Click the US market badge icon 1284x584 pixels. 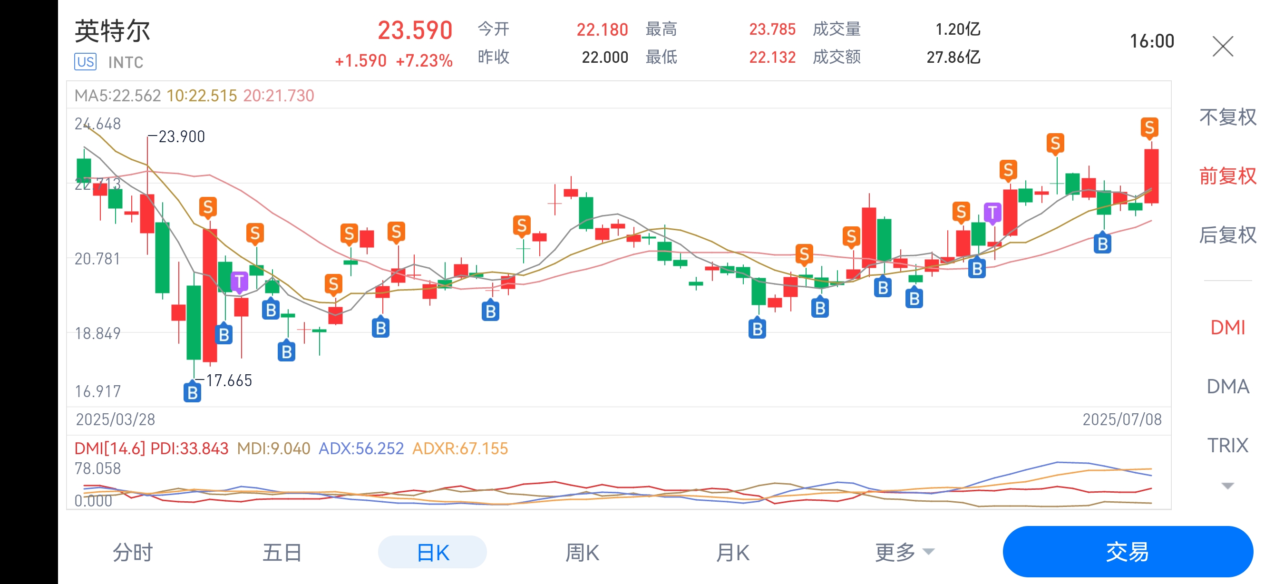click(x=85, y=62)
